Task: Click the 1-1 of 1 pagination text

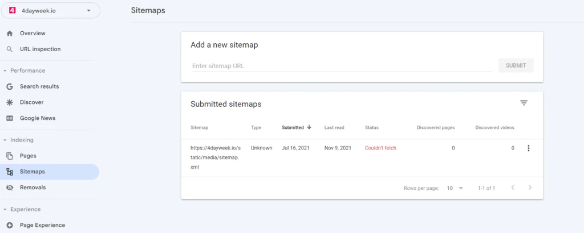Action: tap(486, 188)
